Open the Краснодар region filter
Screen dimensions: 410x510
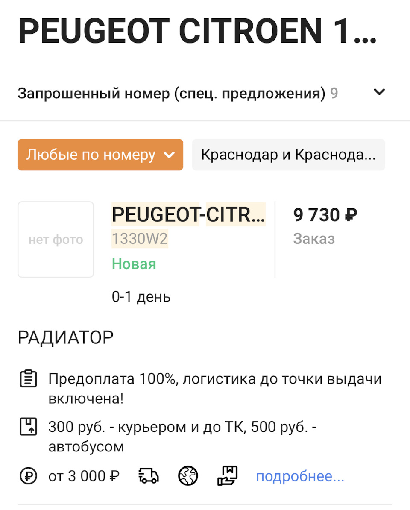[289, 155]
